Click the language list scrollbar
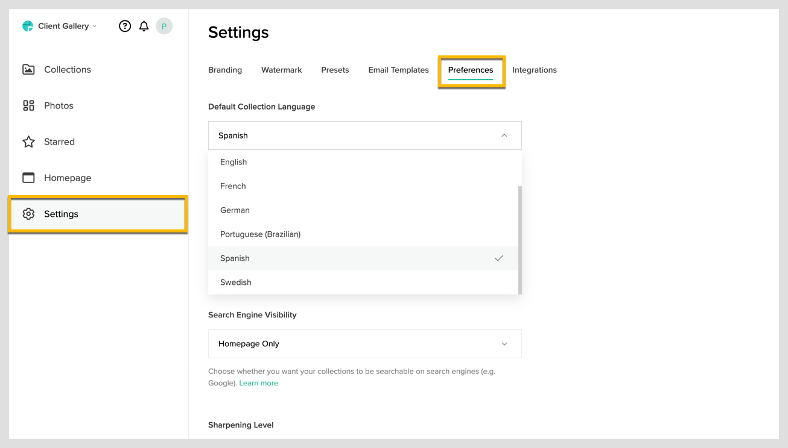The width and height of the screenshot is (788, 448). pyautogui.click(x=520, y=240)
